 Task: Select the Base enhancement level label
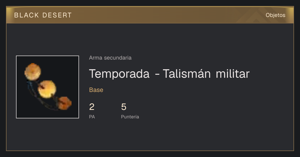coord(96,90)
